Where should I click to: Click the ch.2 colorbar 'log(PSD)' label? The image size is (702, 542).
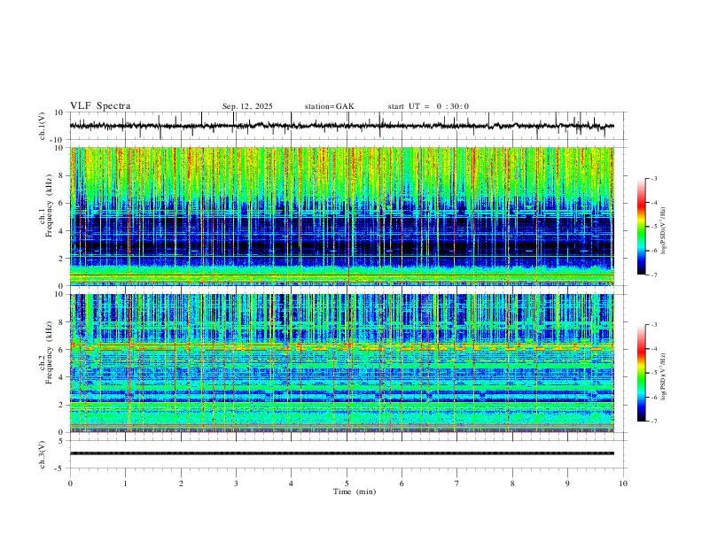click(x=664, y=376)
